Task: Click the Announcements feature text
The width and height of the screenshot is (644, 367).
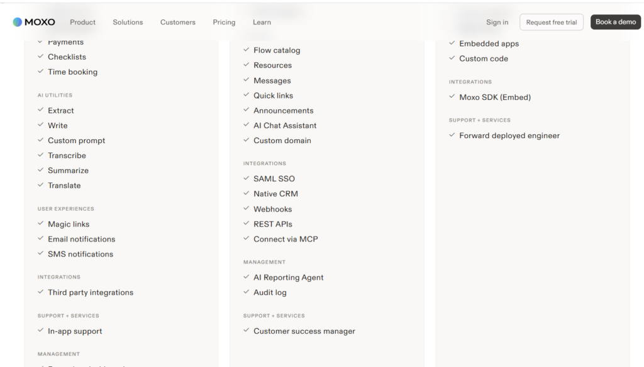Action: 284,110
